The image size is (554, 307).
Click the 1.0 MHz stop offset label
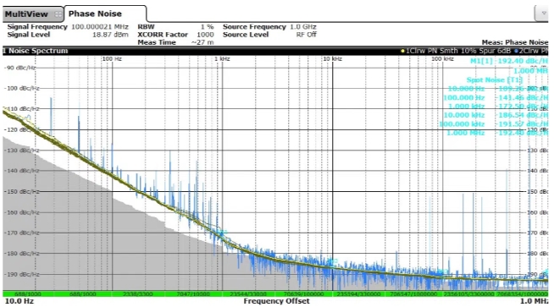[534, 301]
